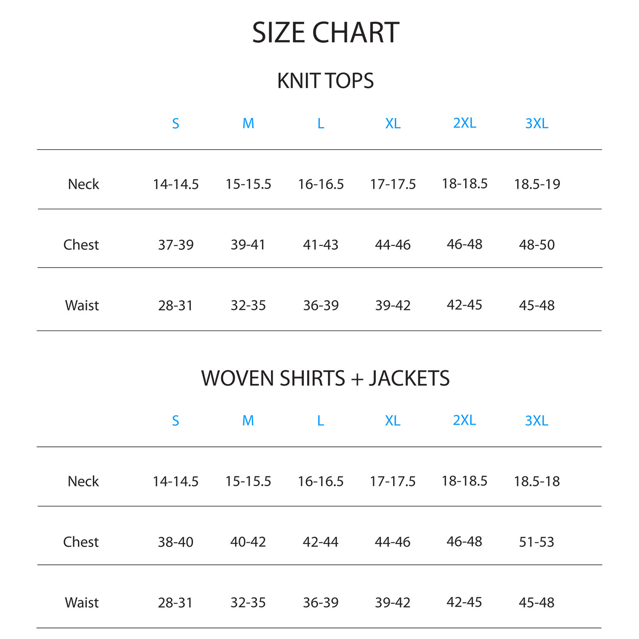The height and width of the screenshot is (639, 639).
Task: Click the SIZE CHART title
Action: point(325,33)
